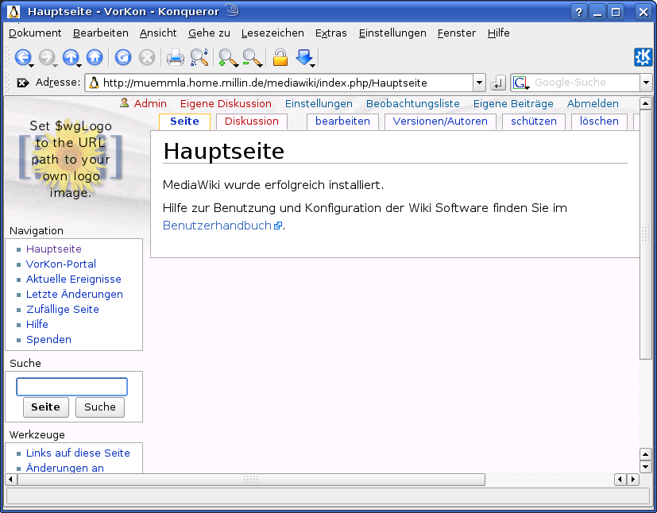Open the zoom in dropdown arrow
Viewport: 657px width, 513px height.
tap(236, 65)
